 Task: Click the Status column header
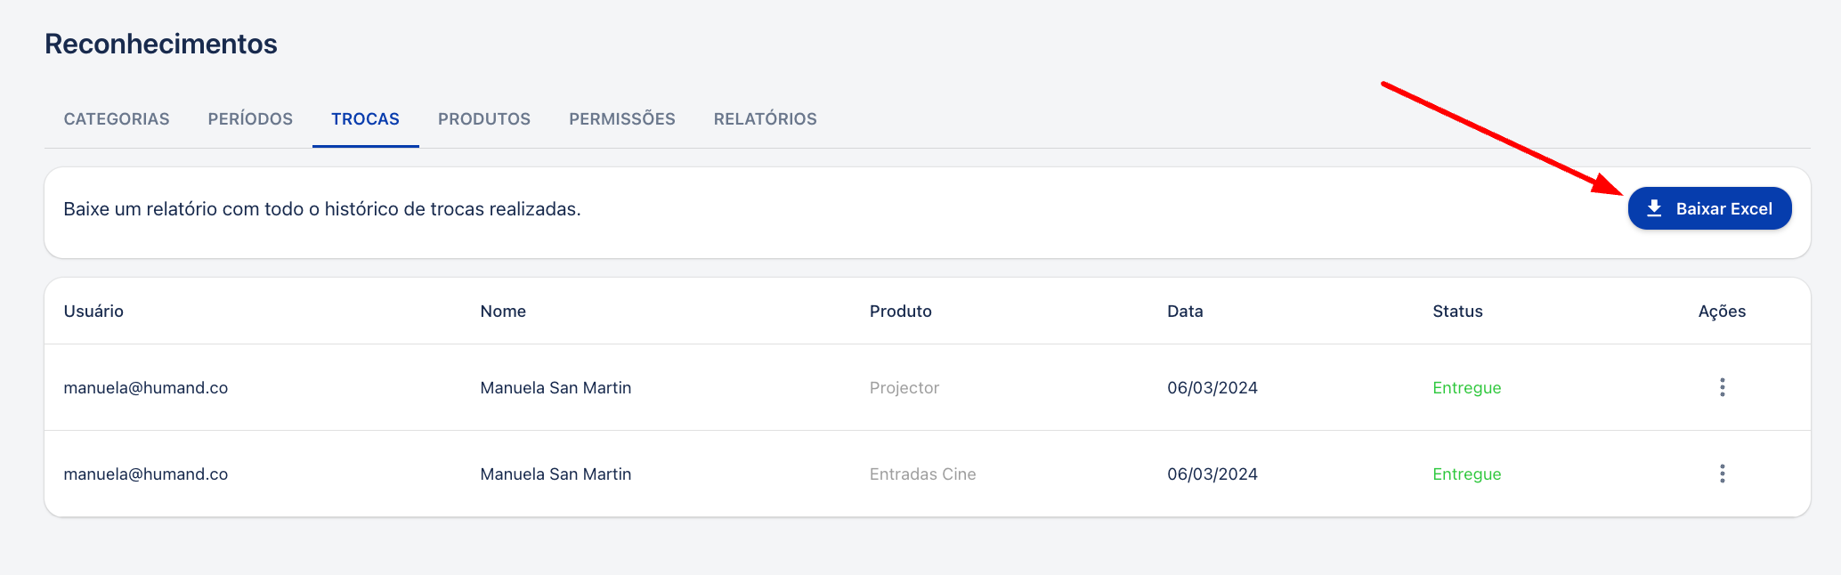coord(1457,312)
